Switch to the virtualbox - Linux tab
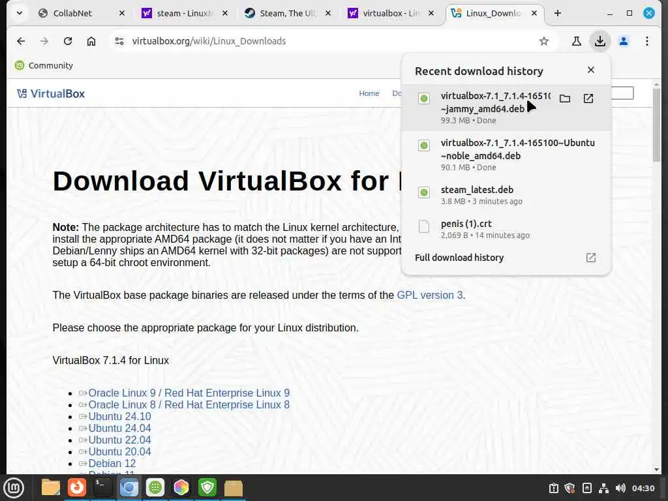 coord(391,13)
